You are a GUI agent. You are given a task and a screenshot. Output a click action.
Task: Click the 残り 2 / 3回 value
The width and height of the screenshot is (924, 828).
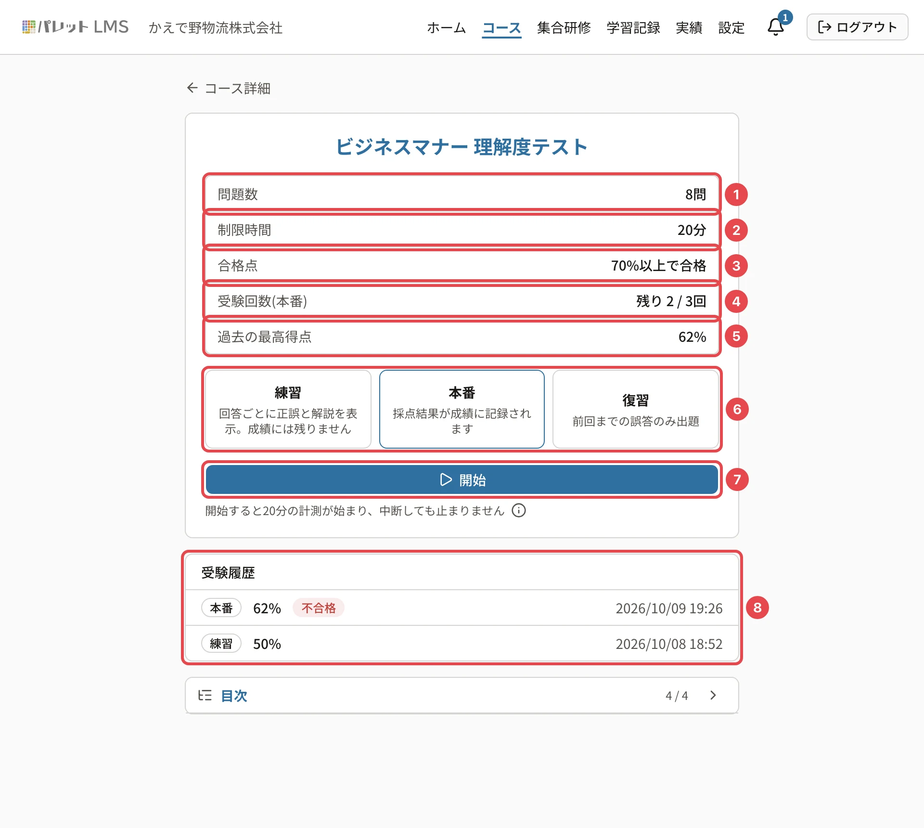pos(671,301)
